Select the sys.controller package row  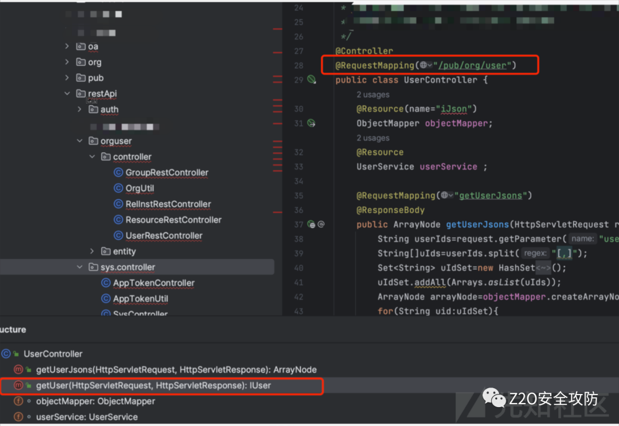[x=137, y=267]
